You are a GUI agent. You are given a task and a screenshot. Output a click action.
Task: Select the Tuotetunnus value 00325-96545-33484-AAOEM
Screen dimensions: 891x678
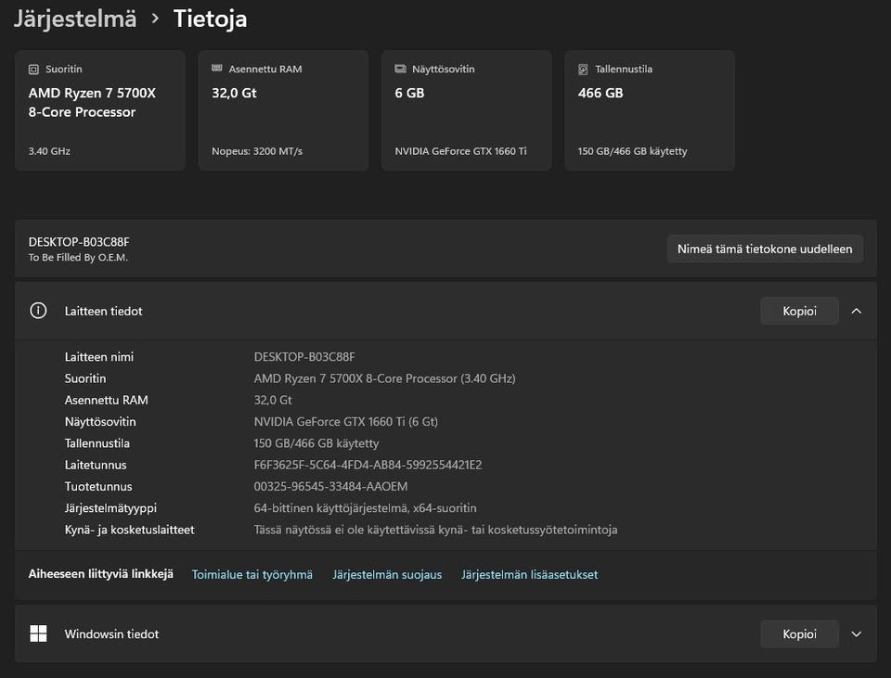pyautogui.click(x=330, y=486)
